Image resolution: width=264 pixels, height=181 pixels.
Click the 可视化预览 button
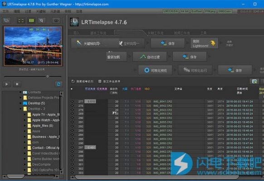point(155,70)
